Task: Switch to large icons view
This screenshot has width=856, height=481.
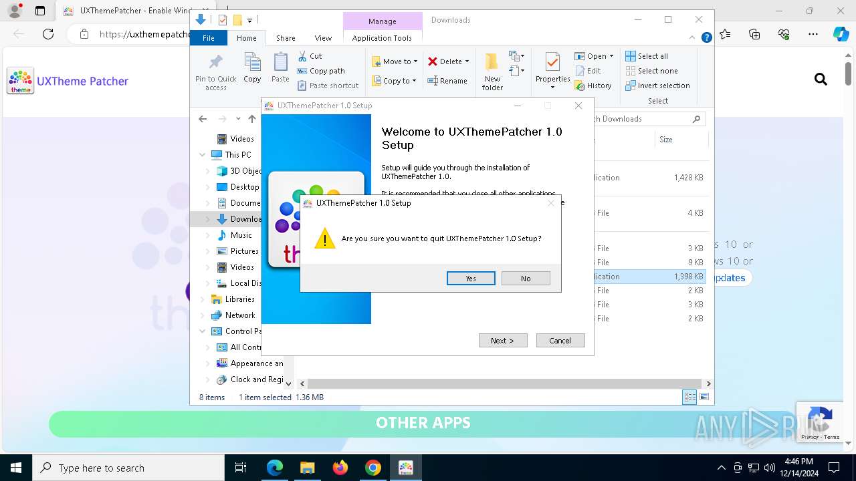Action: pos(704,397)
